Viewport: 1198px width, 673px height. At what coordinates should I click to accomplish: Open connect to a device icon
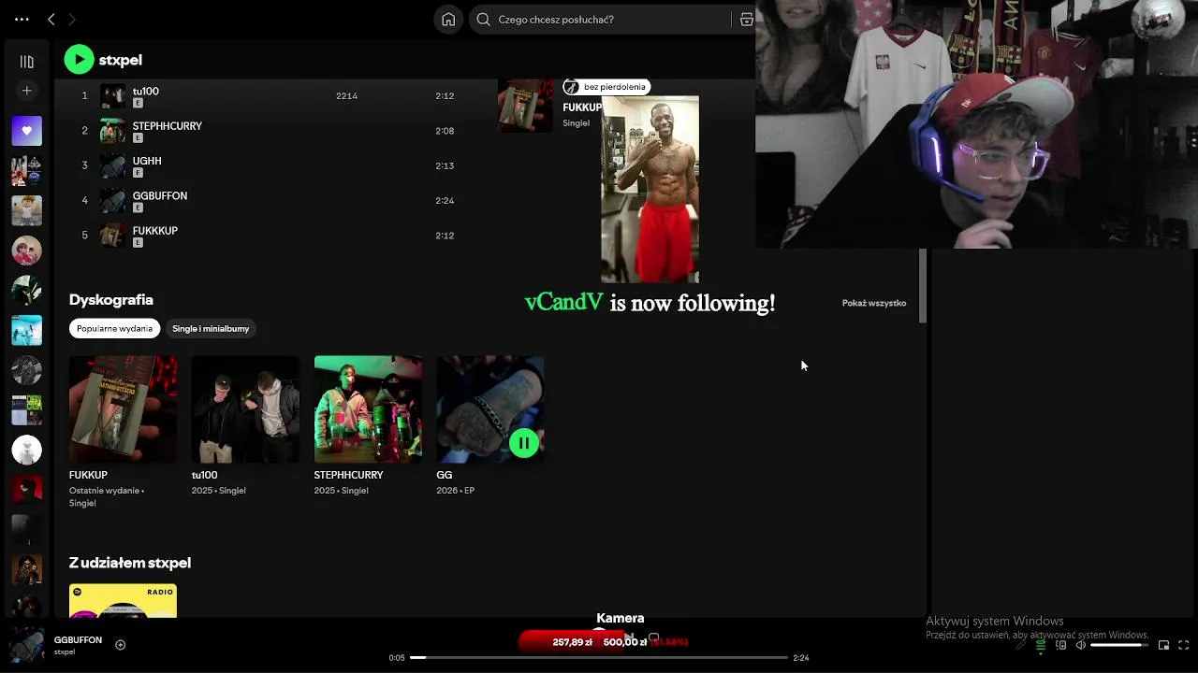tap(1060, 645)
